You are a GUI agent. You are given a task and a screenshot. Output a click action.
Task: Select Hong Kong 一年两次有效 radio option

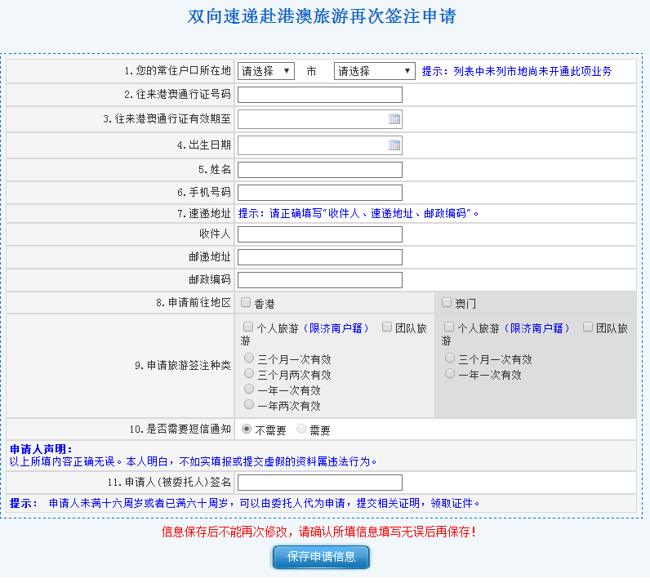click(249, 404)
